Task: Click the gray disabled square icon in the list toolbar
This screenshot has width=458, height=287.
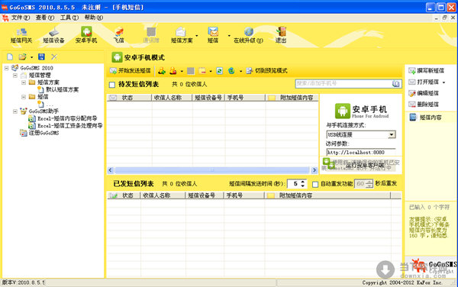Action: [191, 71]
